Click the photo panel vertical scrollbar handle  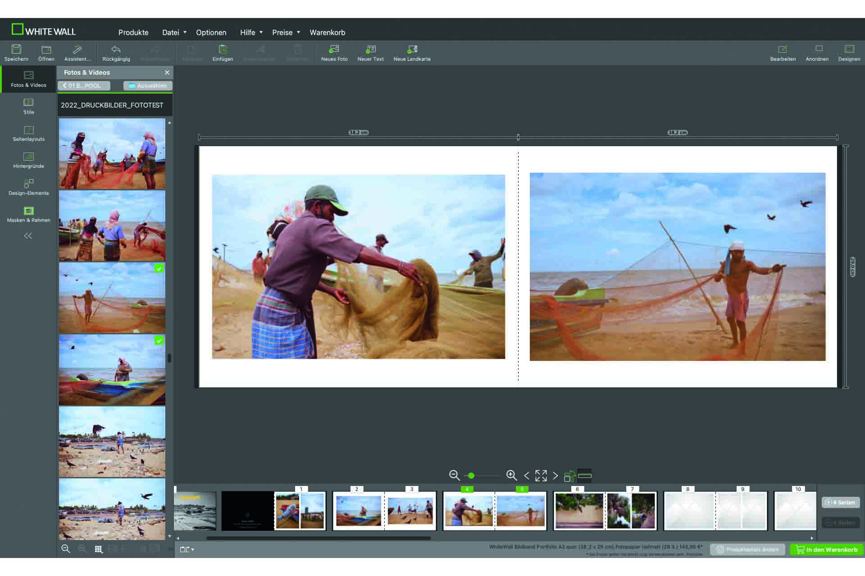tap(169, 358)
